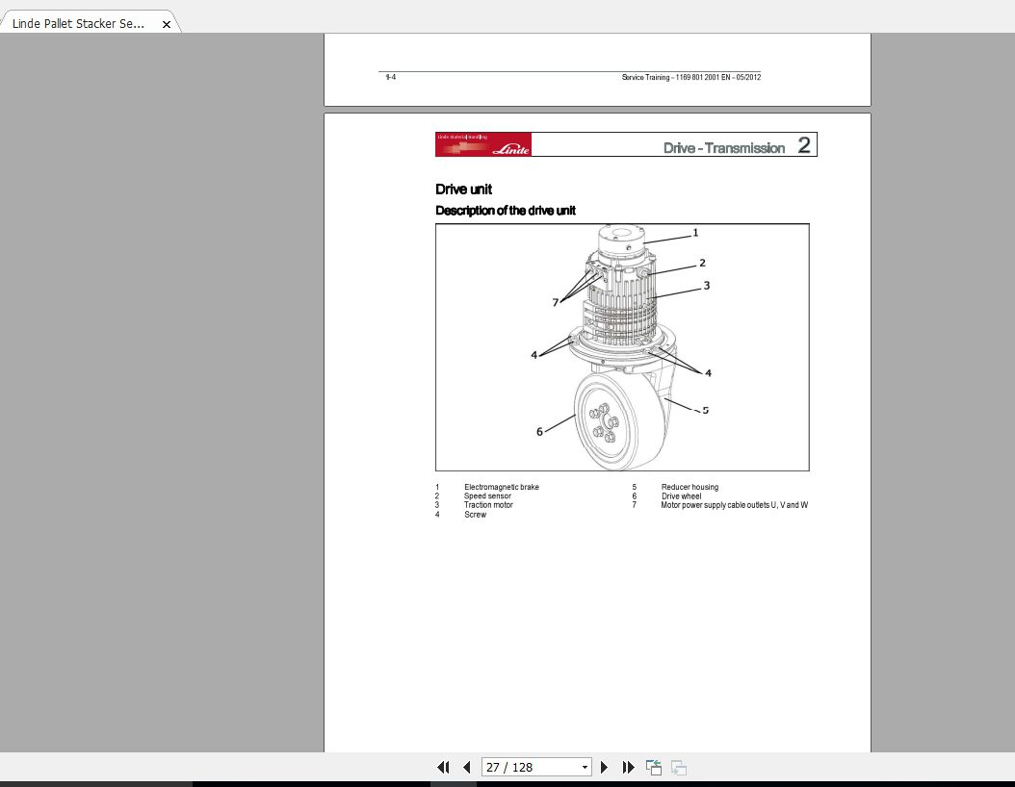Jump to the first page of the PDF
The height and width of the screenshot is (787, 1015).
(443, 767)
